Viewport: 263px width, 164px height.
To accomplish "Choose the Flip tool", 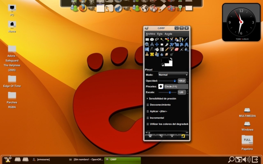I will coord(147,50).
